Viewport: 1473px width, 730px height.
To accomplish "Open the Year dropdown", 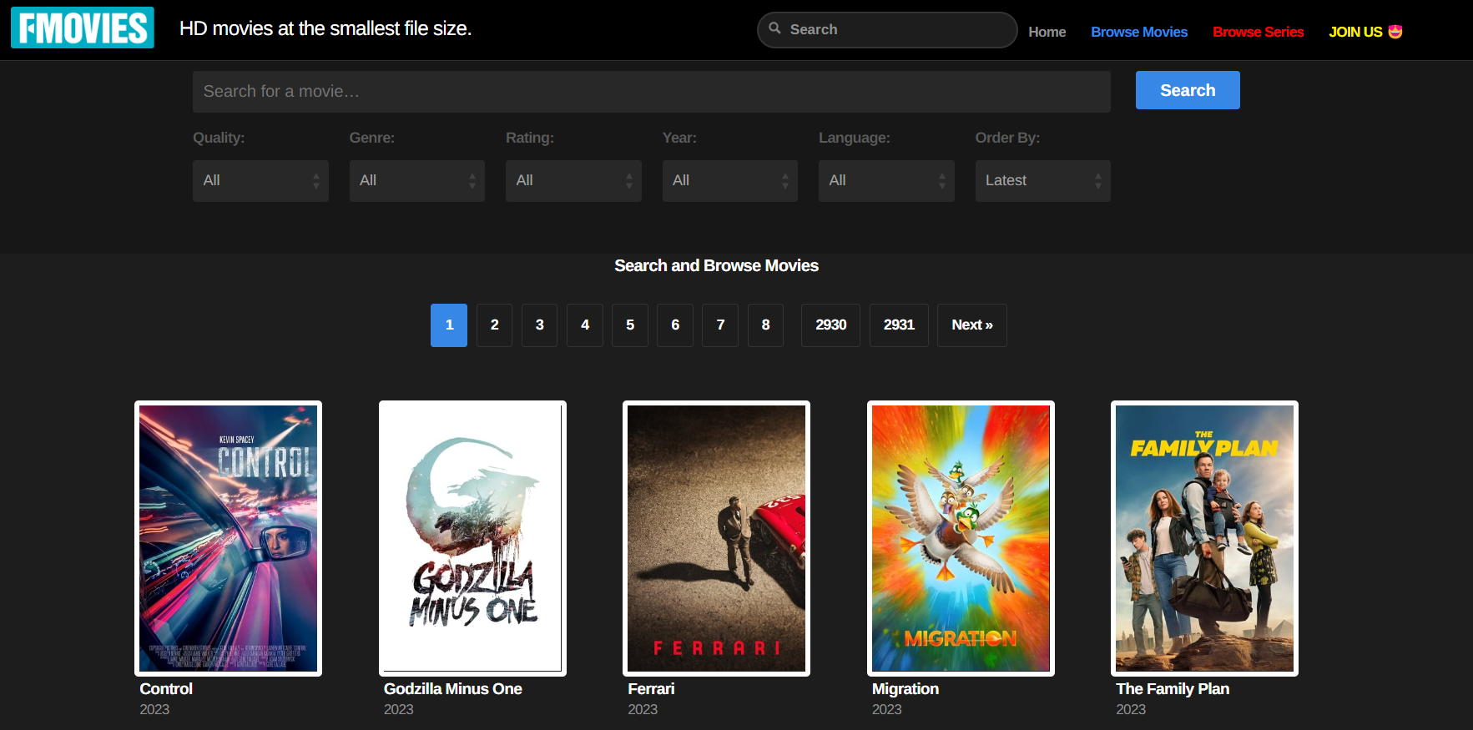I will pyautogui.click(x=729, y=181).
